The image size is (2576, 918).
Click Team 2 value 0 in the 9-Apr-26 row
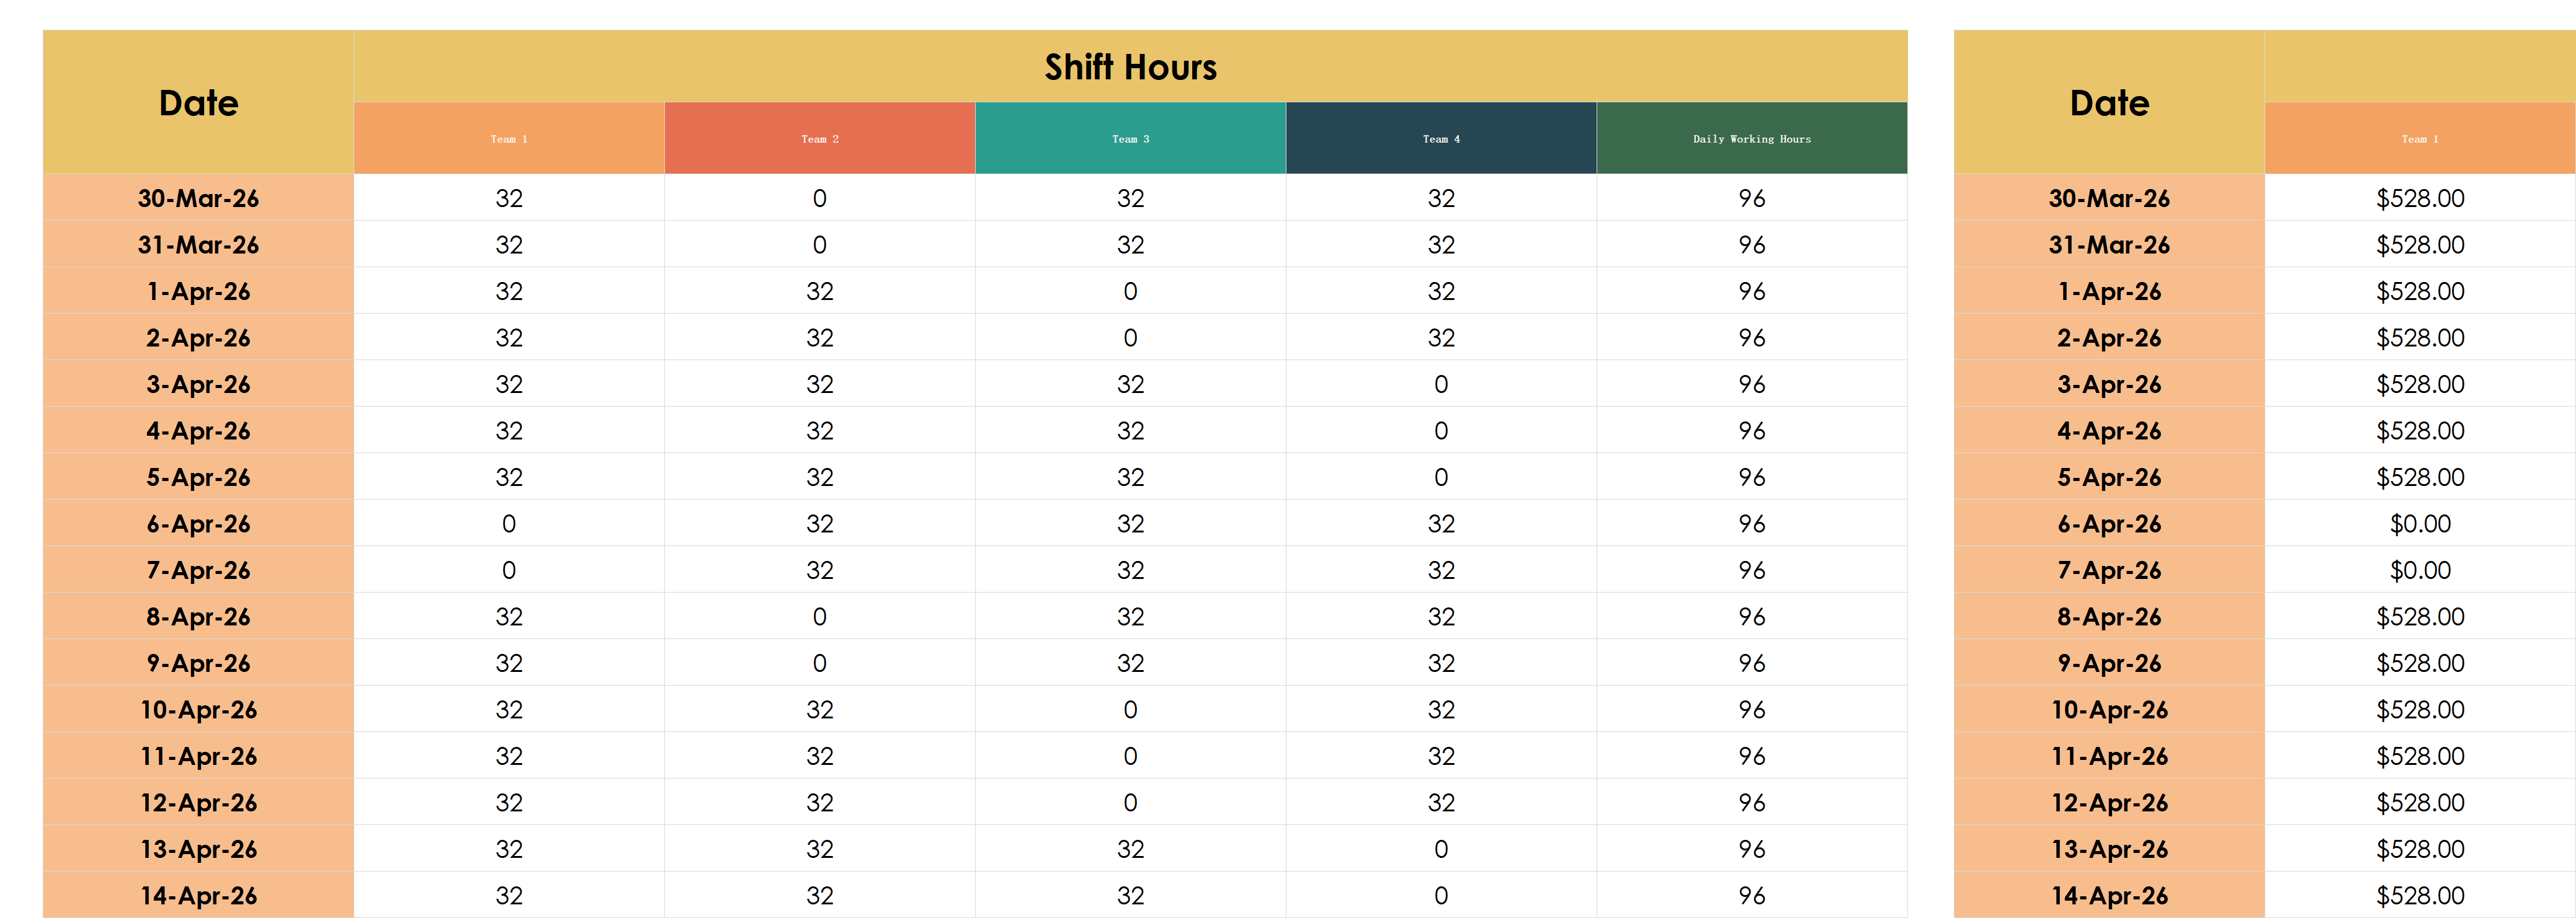click(x=820, y=662)
